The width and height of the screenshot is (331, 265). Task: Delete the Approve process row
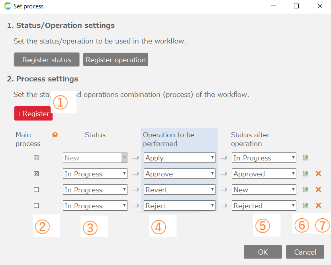point(318,174)
